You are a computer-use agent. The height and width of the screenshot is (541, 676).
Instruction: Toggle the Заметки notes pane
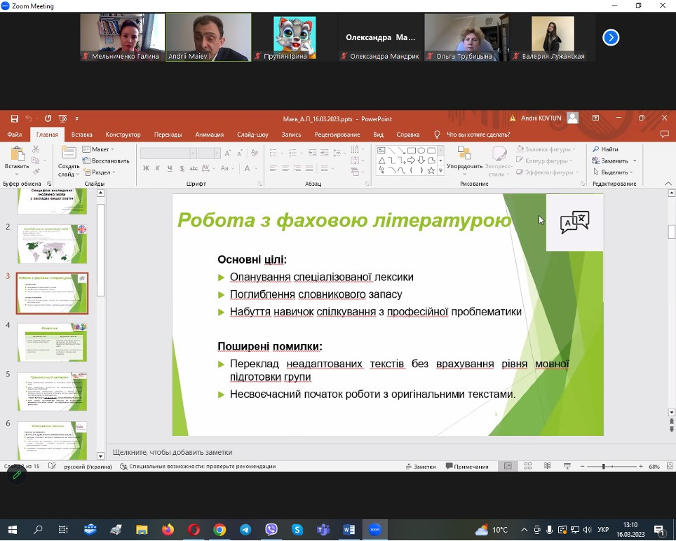(x=421, y=466)
